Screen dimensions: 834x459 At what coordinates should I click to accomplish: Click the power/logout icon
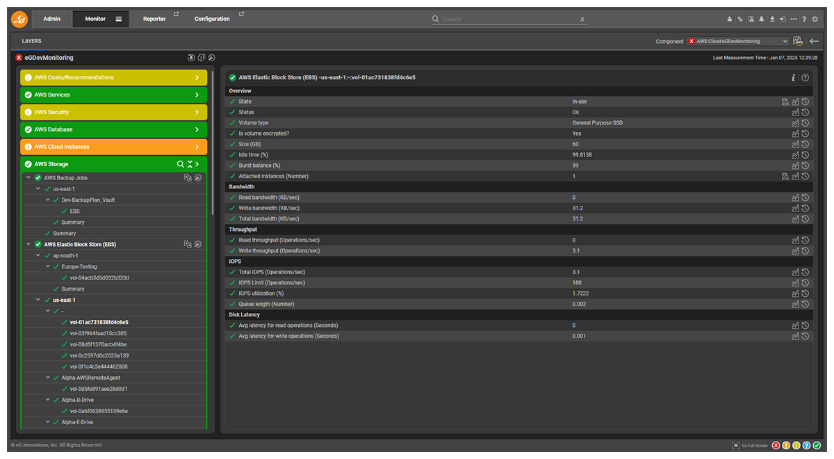click(x=815, y=19)
